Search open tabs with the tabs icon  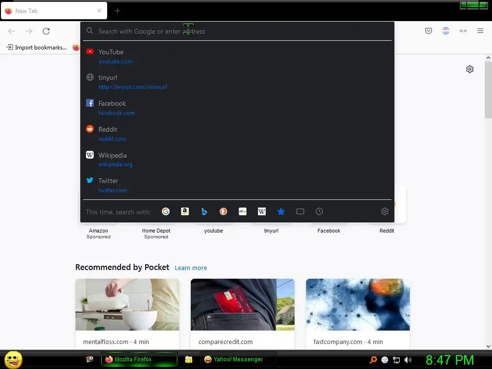pyautogui.click(x=300, y=211)
